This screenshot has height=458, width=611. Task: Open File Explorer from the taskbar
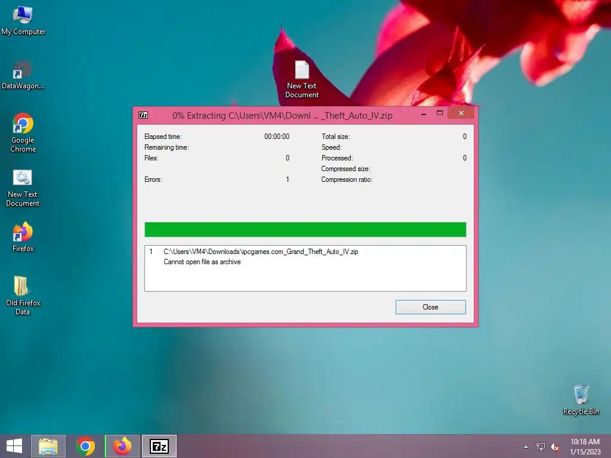tap(48, 446)
